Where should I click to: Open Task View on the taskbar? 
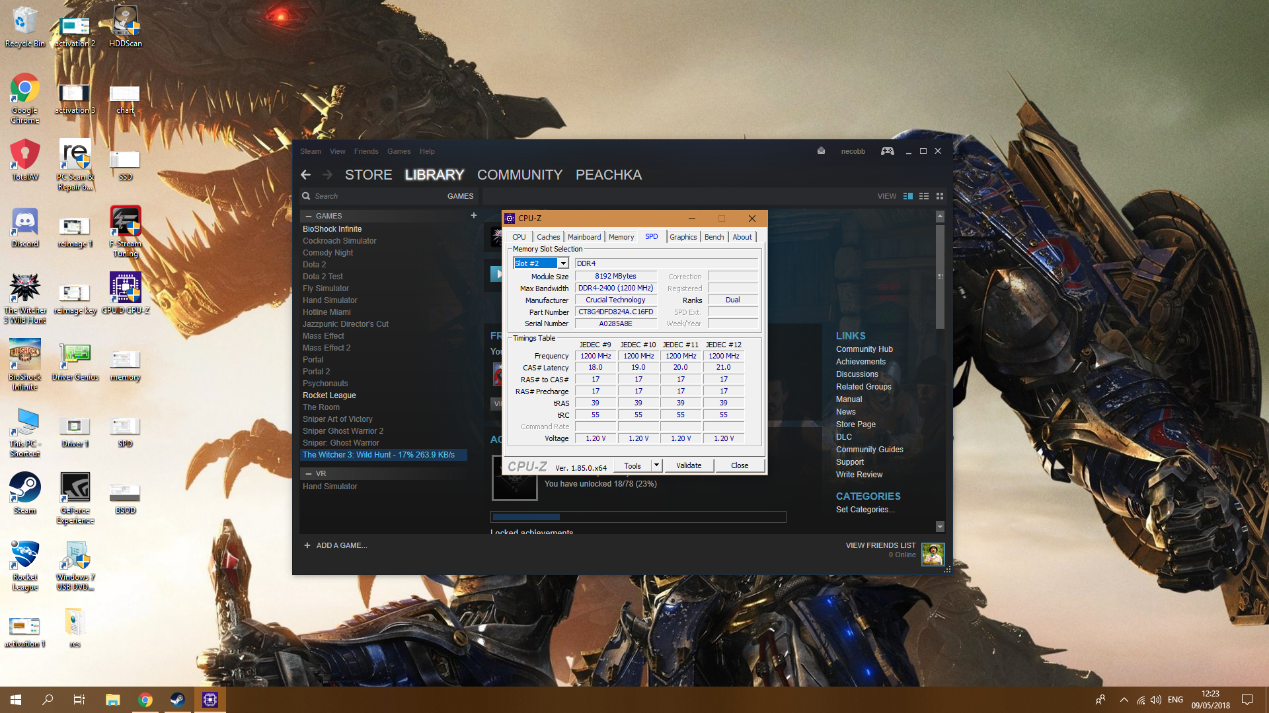click(x=79, y=700)
